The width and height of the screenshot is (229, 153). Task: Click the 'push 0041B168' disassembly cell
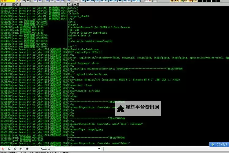[x=28, y=27]
